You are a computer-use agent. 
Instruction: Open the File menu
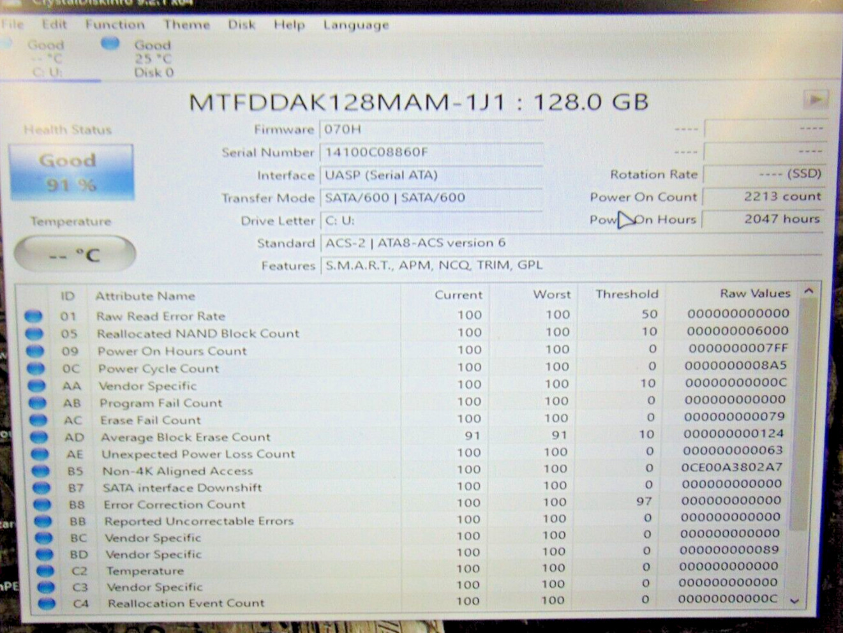coord(13,24)
